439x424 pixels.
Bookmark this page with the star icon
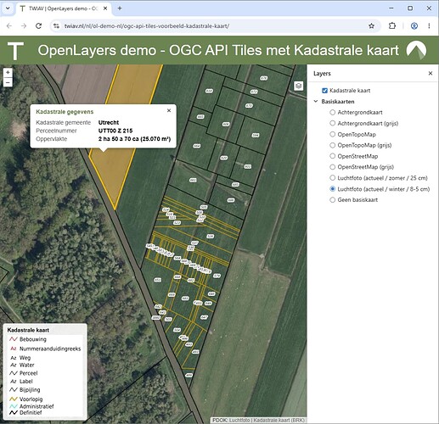coord(371,26)
